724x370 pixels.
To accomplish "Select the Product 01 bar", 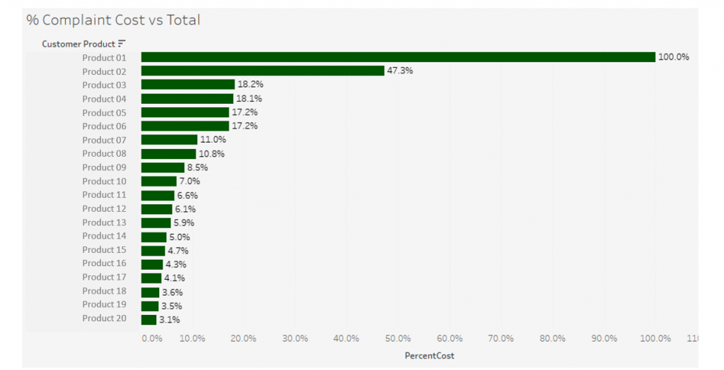I will (398, 57).
